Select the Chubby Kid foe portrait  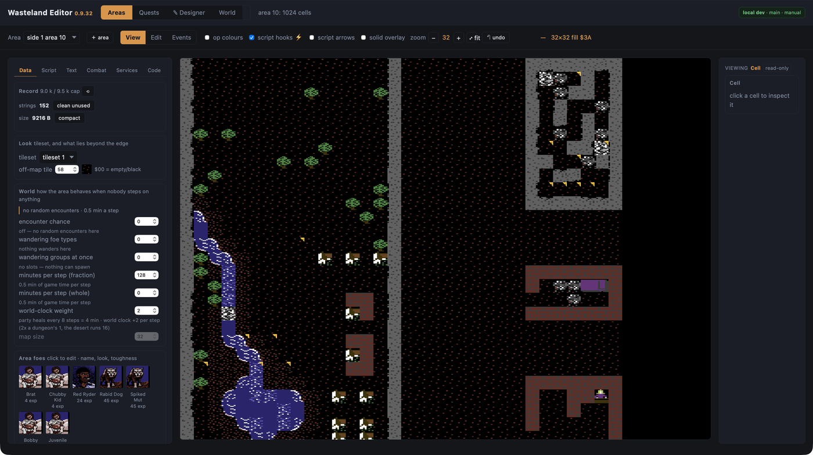(57, 377)
